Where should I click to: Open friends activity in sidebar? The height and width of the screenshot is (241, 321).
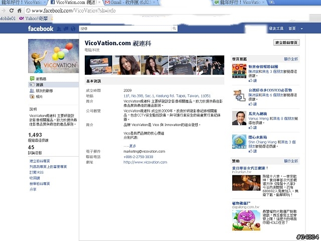coord(53,90)
